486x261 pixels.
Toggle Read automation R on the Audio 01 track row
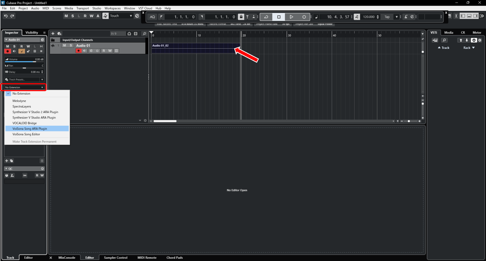coord(104,51)
